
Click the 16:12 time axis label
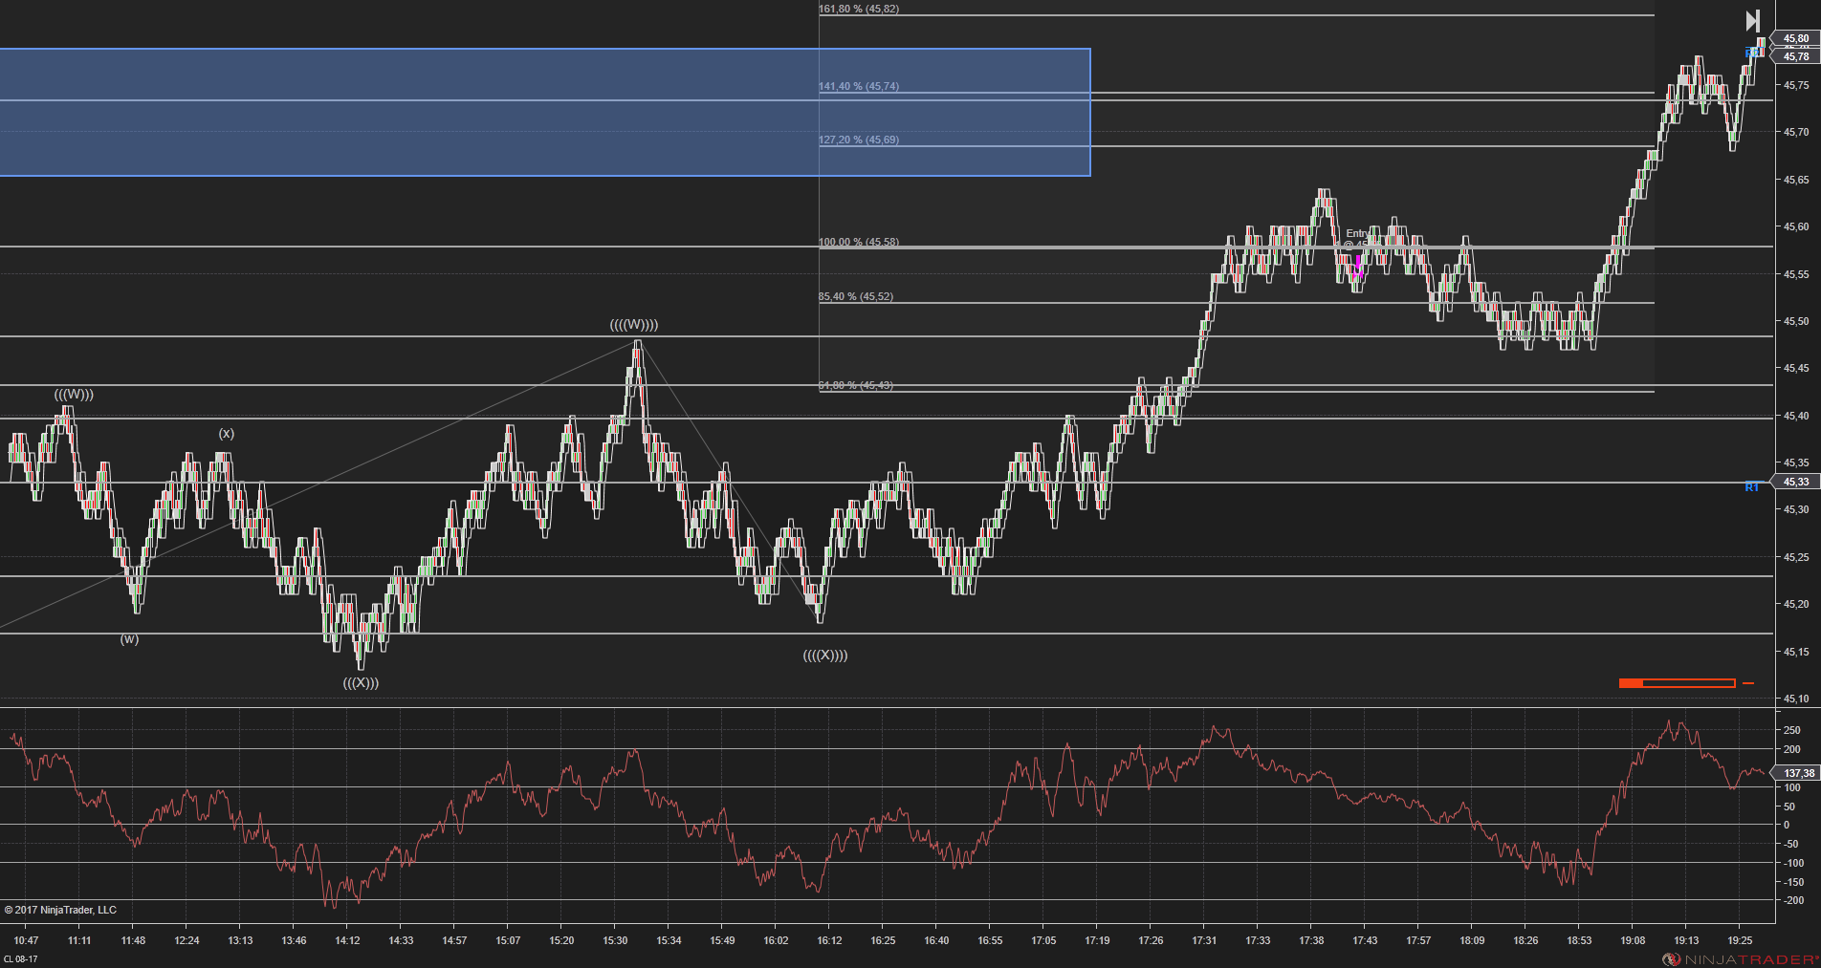(830, 940)
